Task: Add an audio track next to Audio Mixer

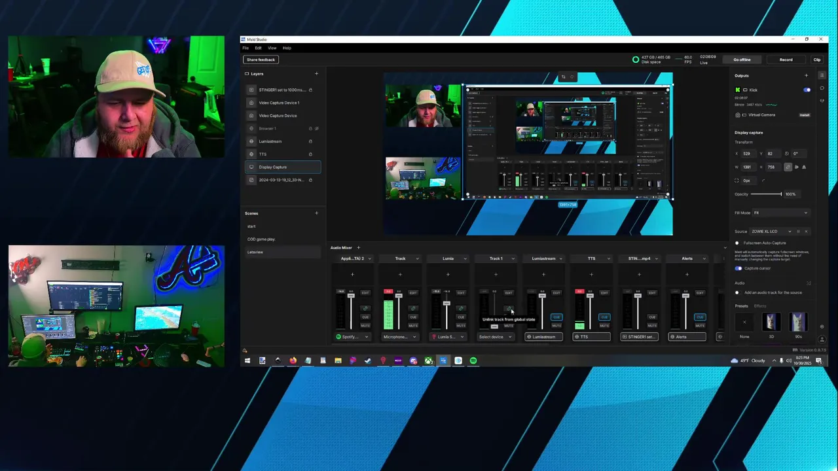Action: pyautogui.click(x=358, y=247)
